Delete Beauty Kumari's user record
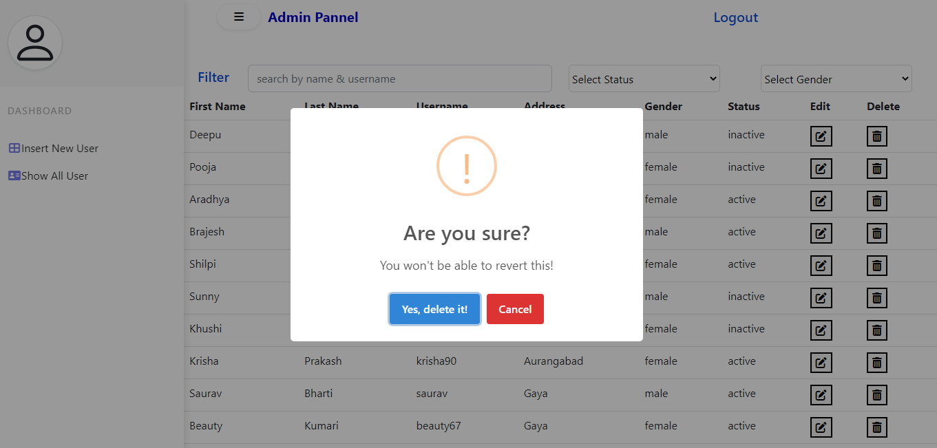Screen dimensions: 937x448 876,427
